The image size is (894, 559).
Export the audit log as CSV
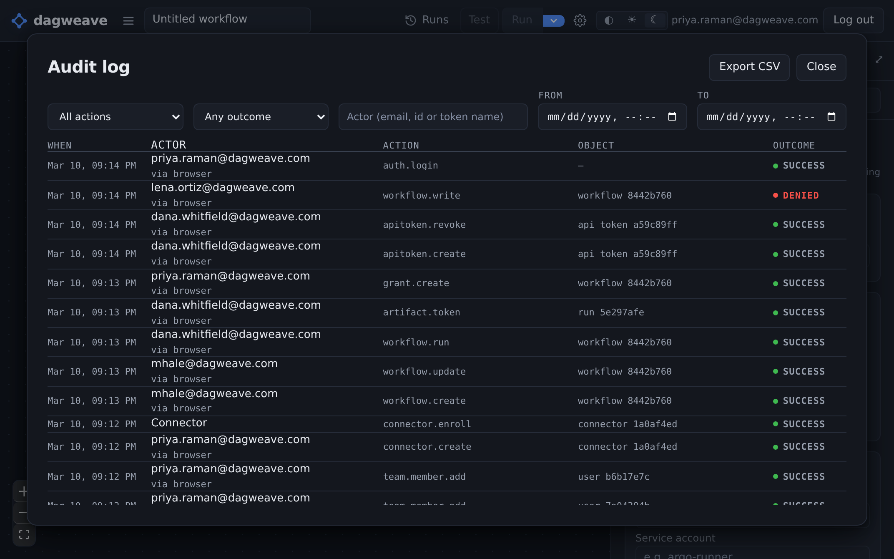[x=749, y=67]
